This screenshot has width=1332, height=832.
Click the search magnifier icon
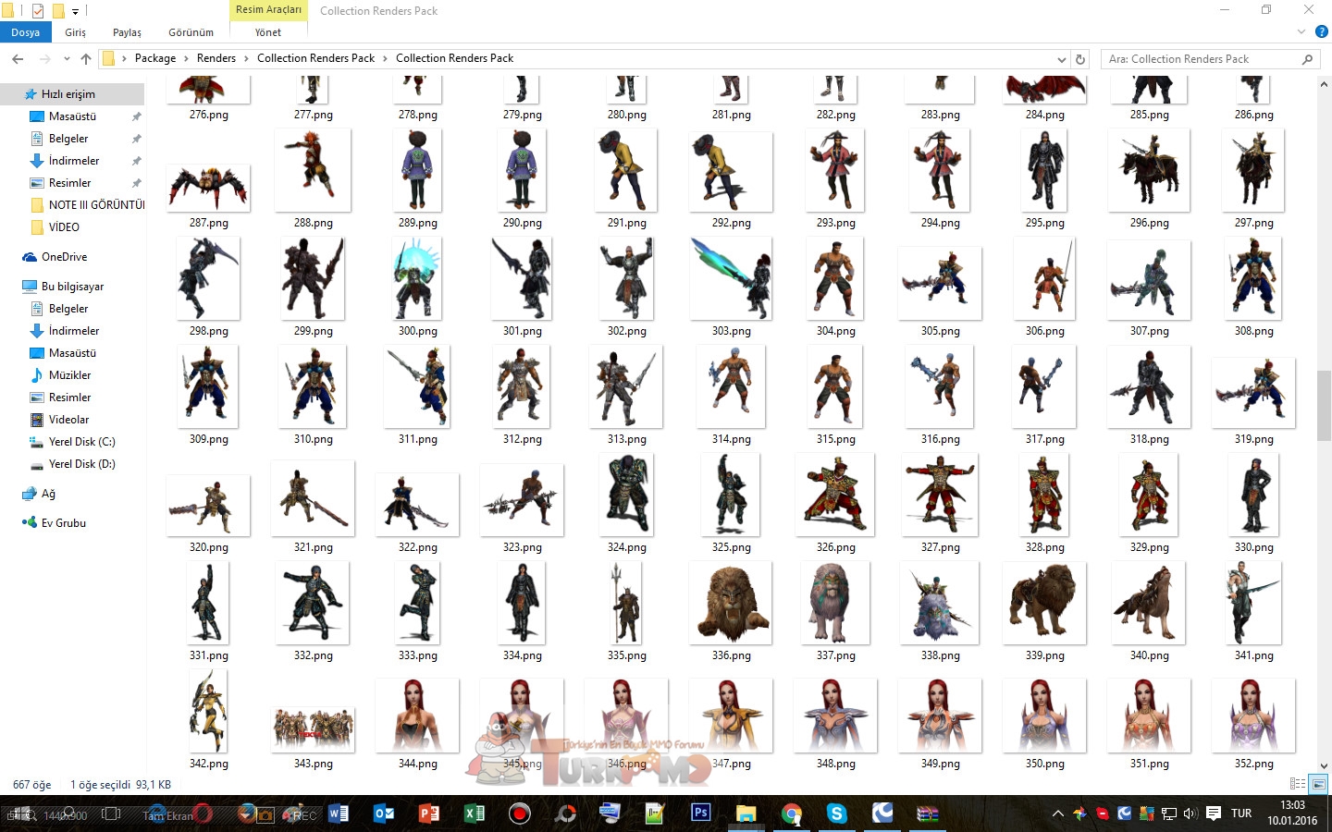(1307, 59)
